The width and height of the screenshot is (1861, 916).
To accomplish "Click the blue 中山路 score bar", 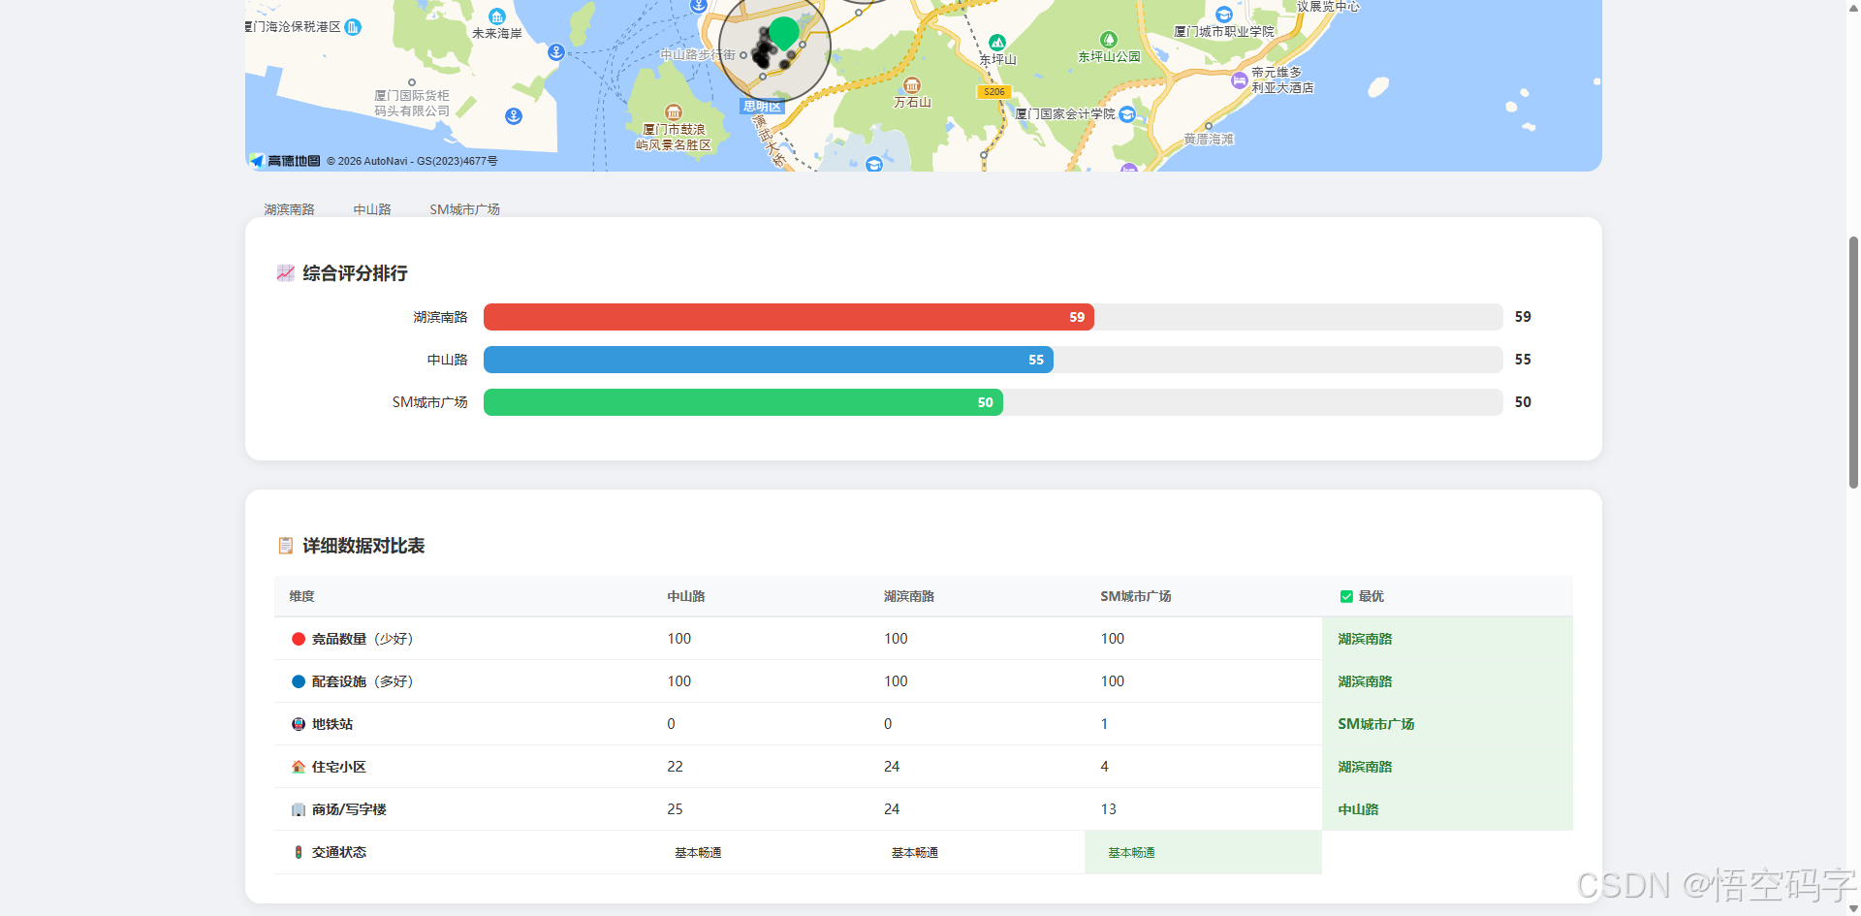I will click(x=769, y=360).
